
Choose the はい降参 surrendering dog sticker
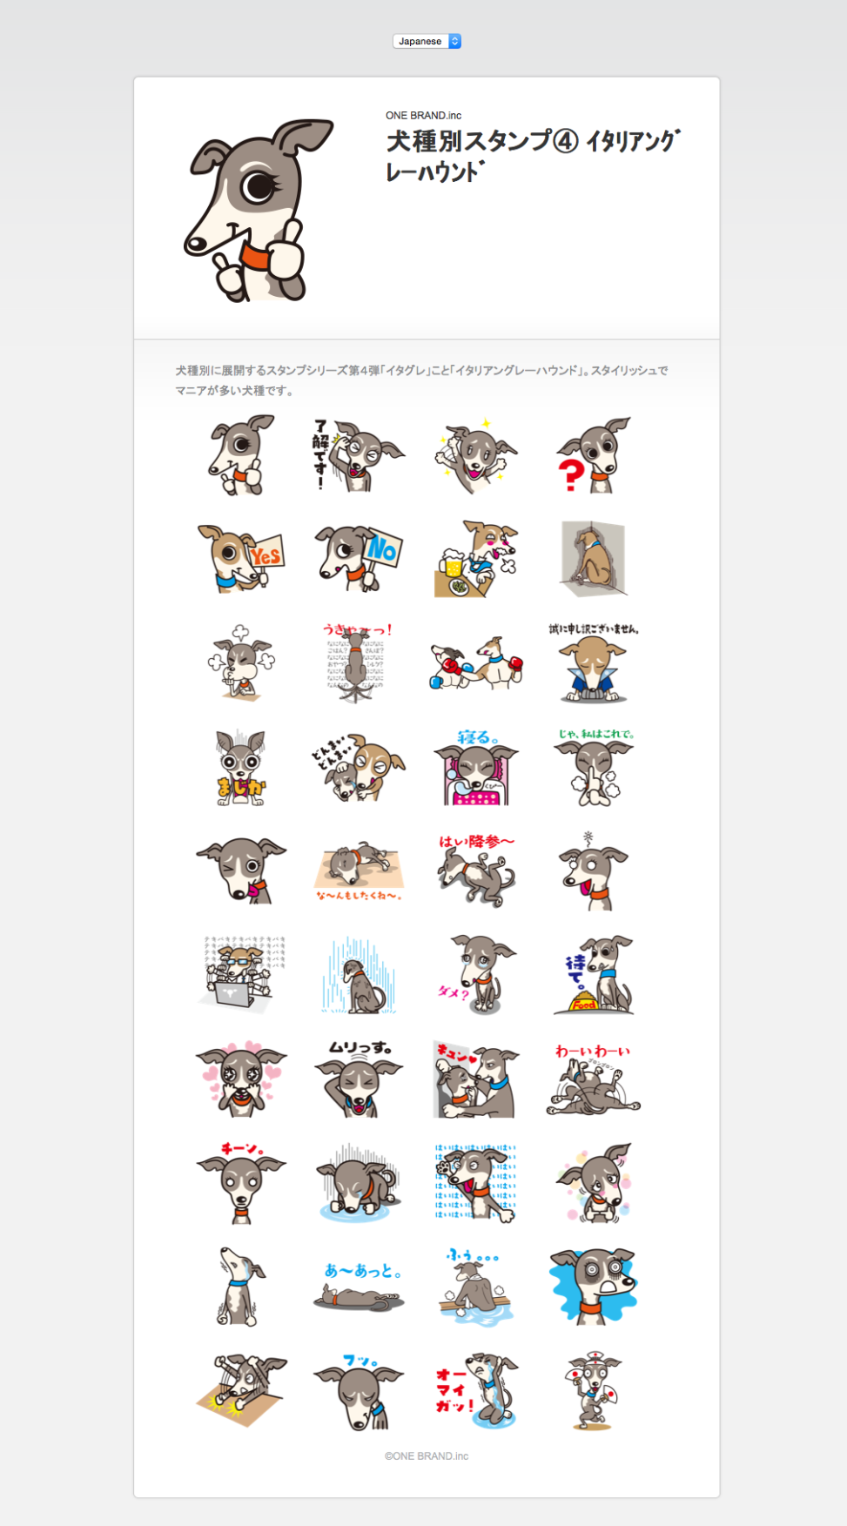click(x=476, y=871)
